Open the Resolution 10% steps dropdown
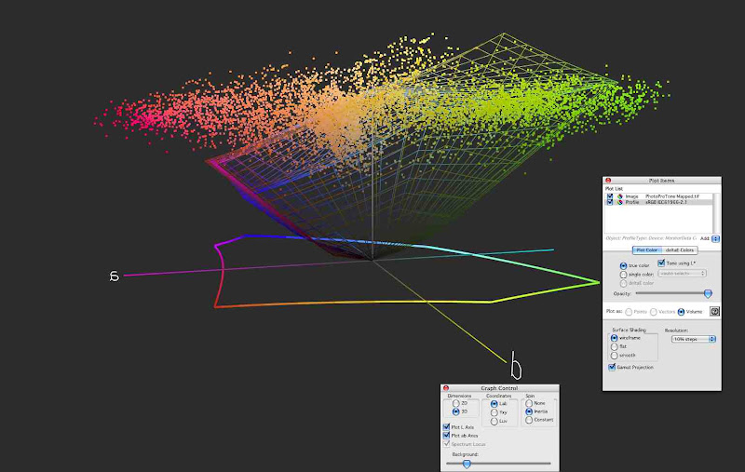This screenshot has height=472, width=745. 694,339
